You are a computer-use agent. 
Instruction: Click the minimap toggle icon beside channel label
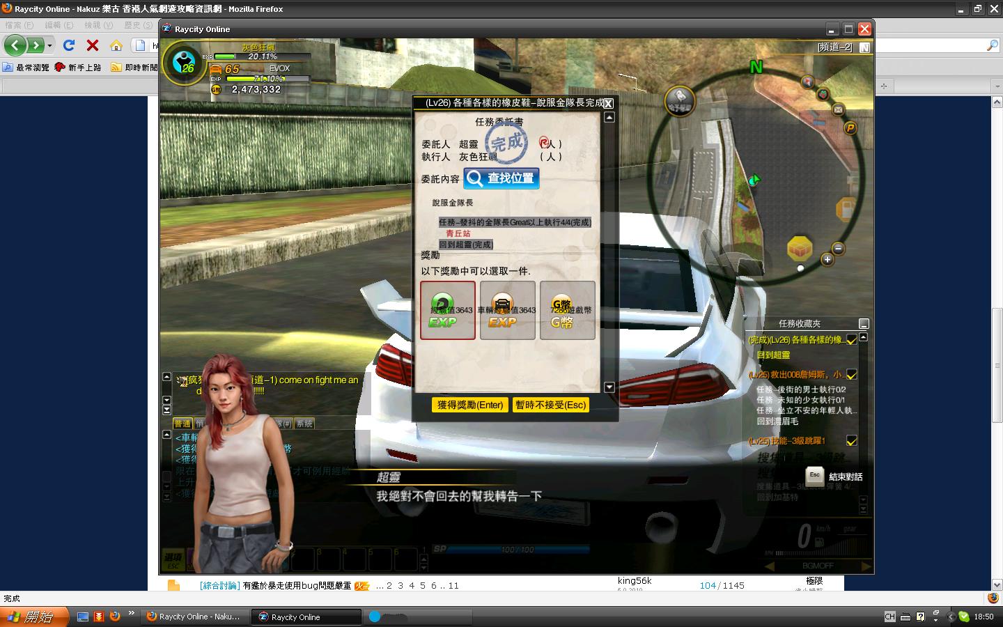(x=864, y=47)
